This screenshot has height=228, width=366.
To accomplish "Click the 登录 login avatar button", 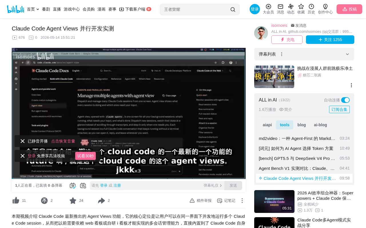I will click(x=255, y=9).
